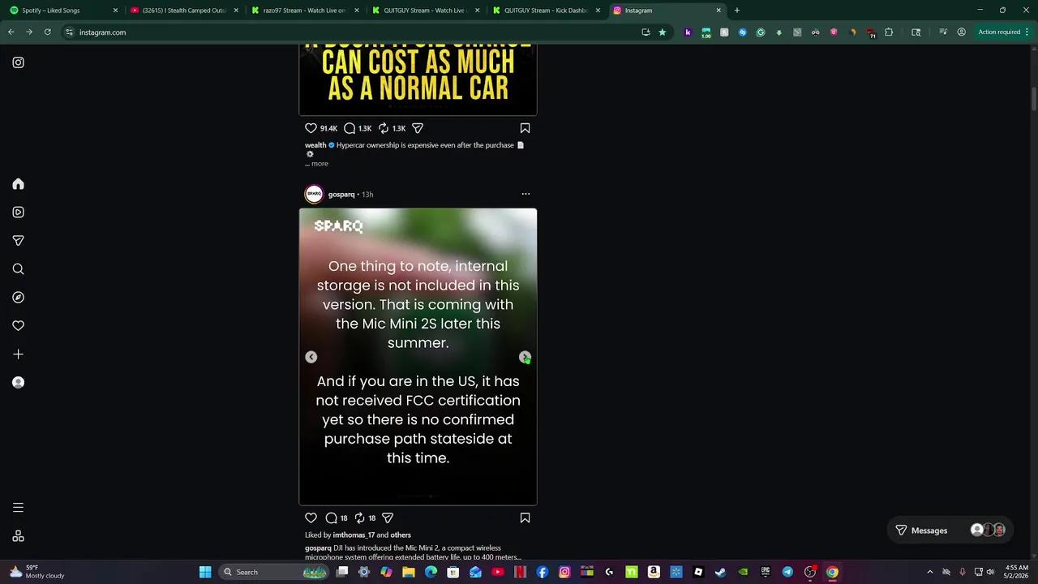Share the gosparq post via send icon
Viewport: 1038px width, 584px height.
[388, 517]
